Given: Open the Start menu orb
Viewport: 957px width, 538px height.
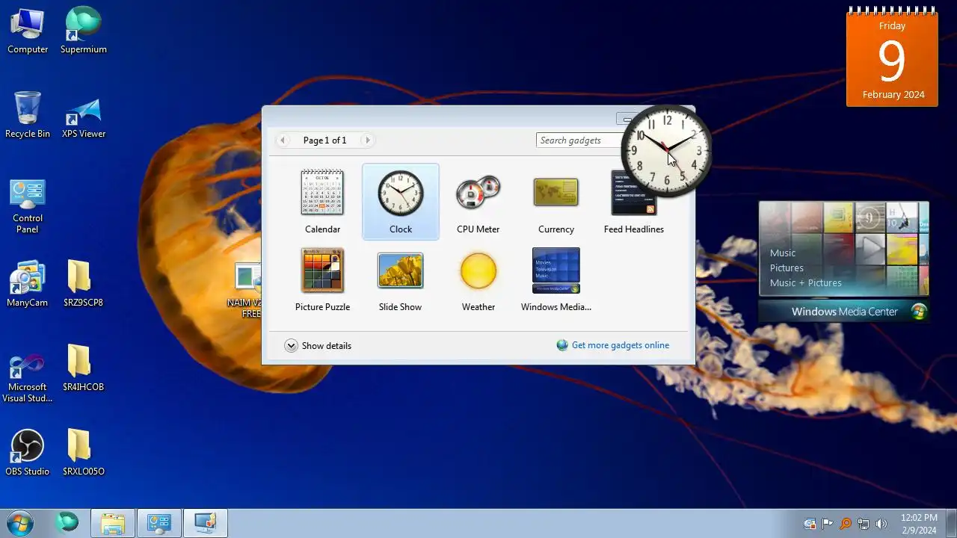Looking at the screenshot, I should [20, 523].
